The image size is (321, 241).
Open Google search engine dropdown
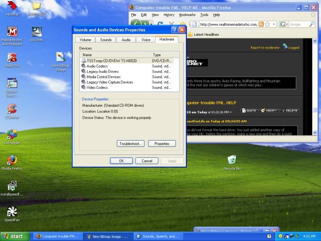pos(287,25)
